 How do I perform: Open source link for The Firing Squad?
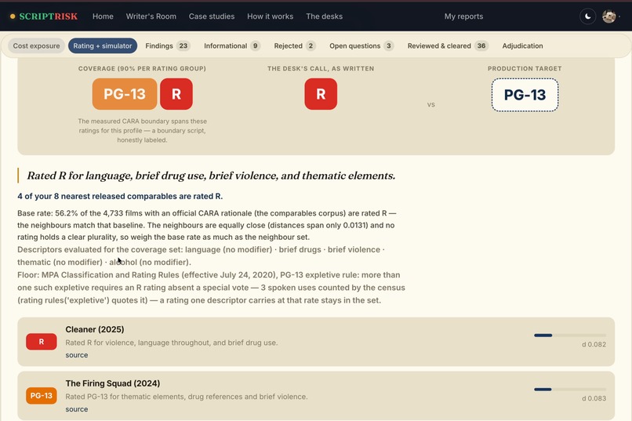pyautogui.click(x=77, y=409)
